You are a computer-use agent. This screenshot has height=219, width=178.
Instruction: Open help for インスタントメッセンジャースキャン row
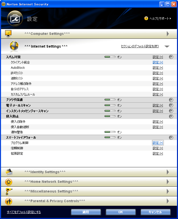tap(171, 111)
